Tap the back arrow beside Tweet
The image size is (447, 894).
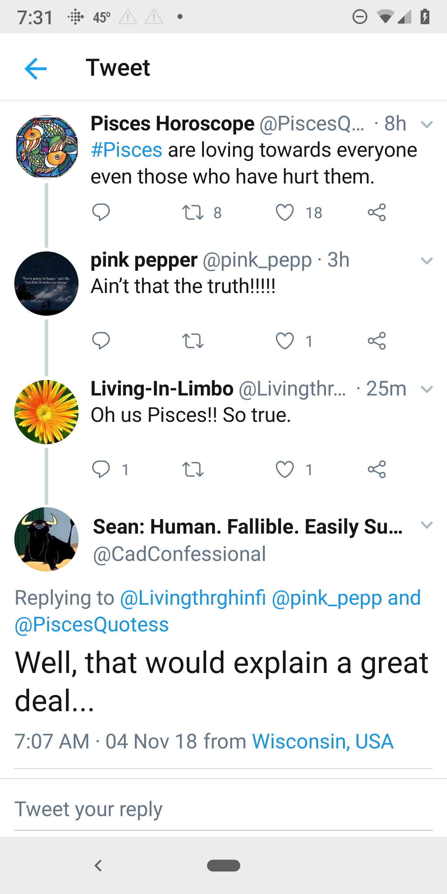point(36,68)
